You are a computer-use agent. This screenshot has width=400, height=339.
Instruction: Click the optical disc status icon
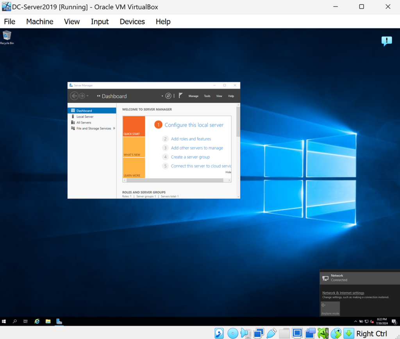click(x=233, y=334)
